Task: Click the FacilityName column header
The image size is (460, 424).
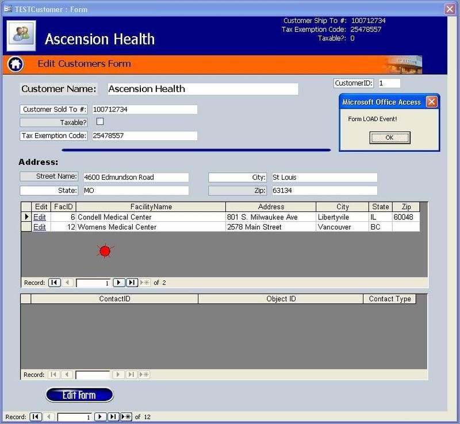Action: pos(151,207)
